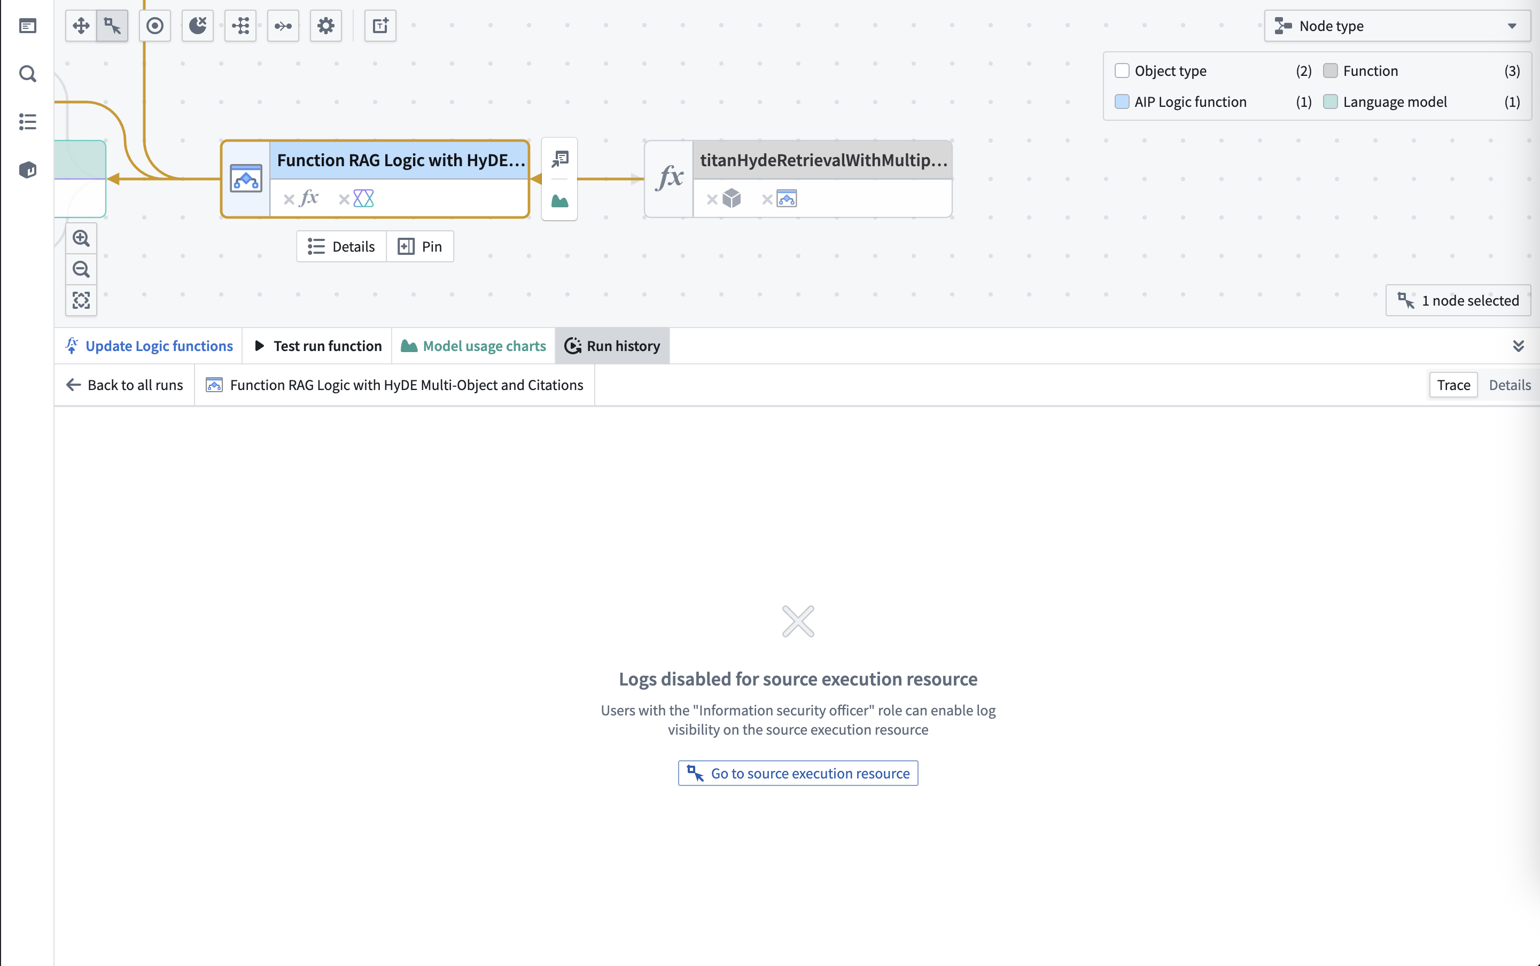The image size is (1540, 966).
Task: Click the fit-to-screen icon below zoom controls
Action: point(81,300)
